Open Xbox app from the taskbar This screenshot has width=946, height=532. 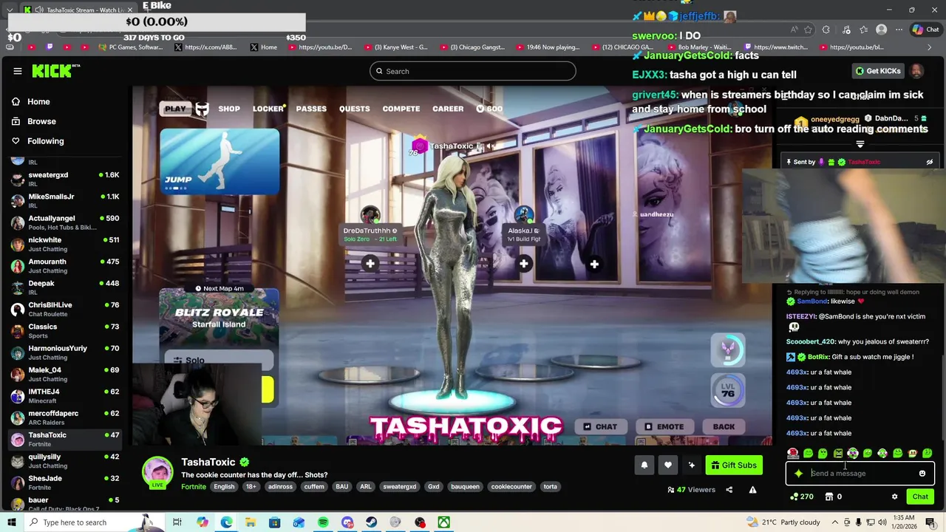tap(443, 522)
